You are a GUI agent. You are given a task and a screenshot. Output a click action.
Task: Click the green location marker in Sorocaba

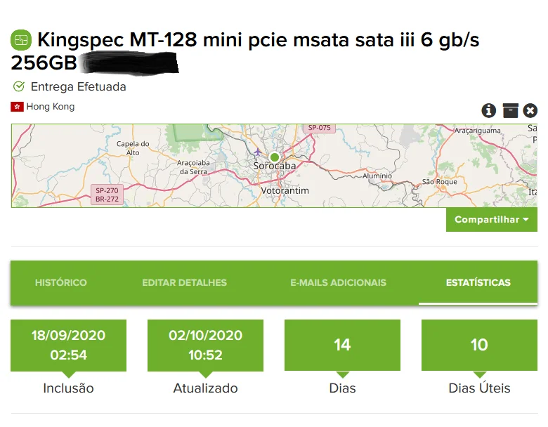274,157
